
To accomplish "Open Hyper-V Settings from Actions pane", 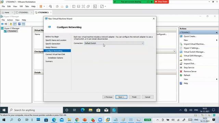I will 192,48.
